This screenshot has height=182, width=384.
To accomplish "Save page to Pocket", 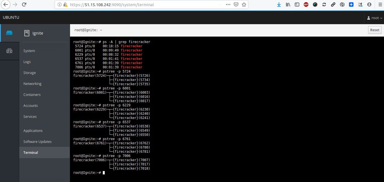I will coord(236,5).
